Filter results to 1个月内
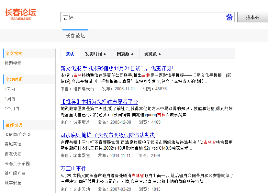This screenshot has height=193, width=268. point(12,108)
